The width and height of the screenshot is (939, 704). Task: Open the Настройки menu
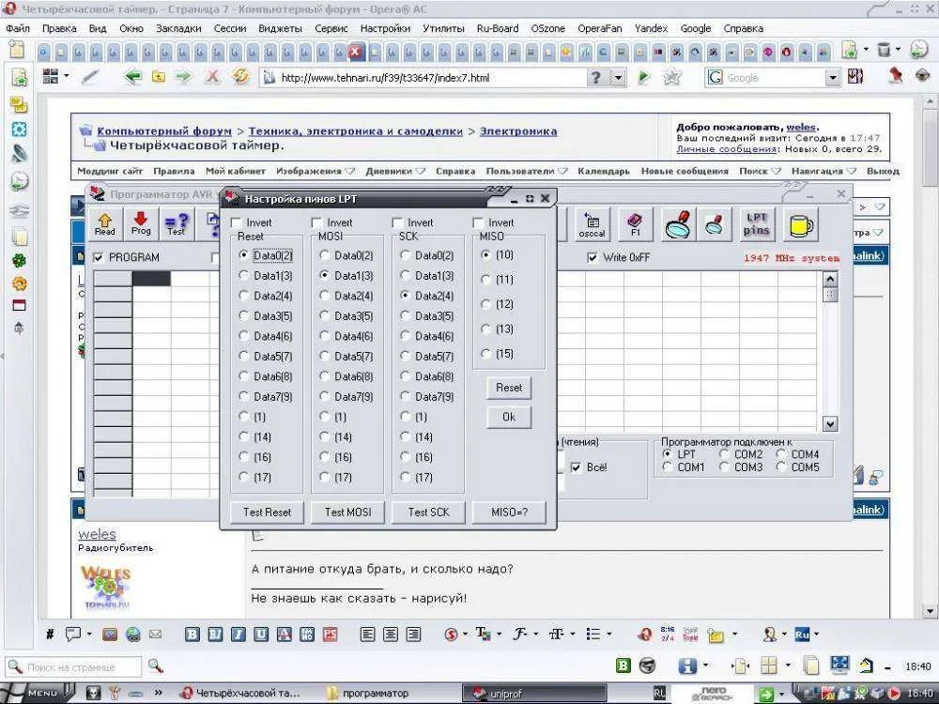click(x=385, y=28)
